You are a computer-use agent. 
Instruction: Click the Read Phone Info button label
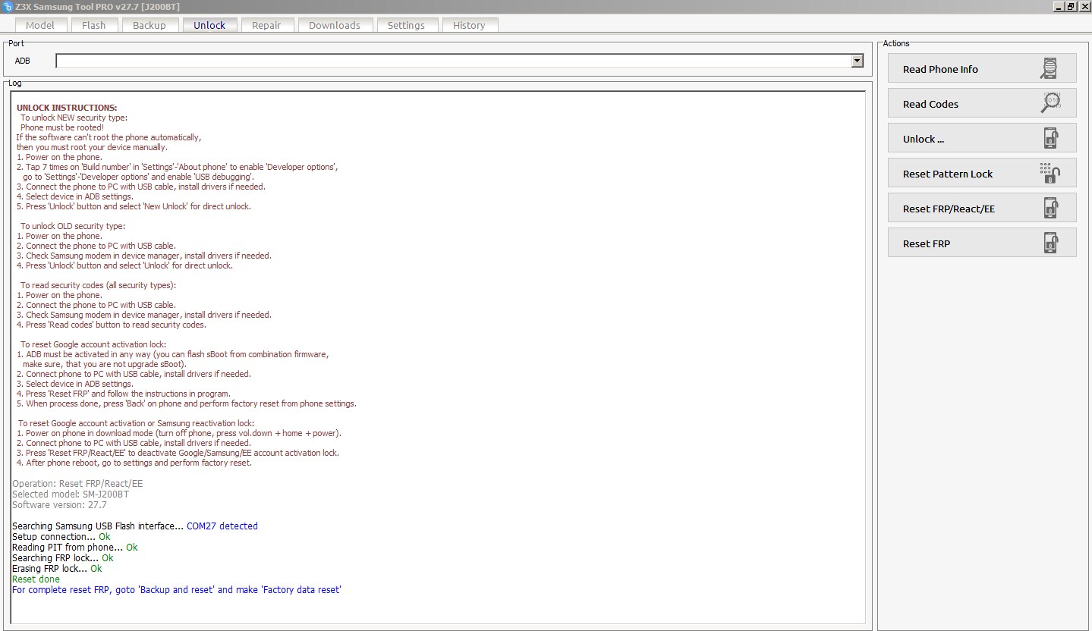click(x=940, y=69)
